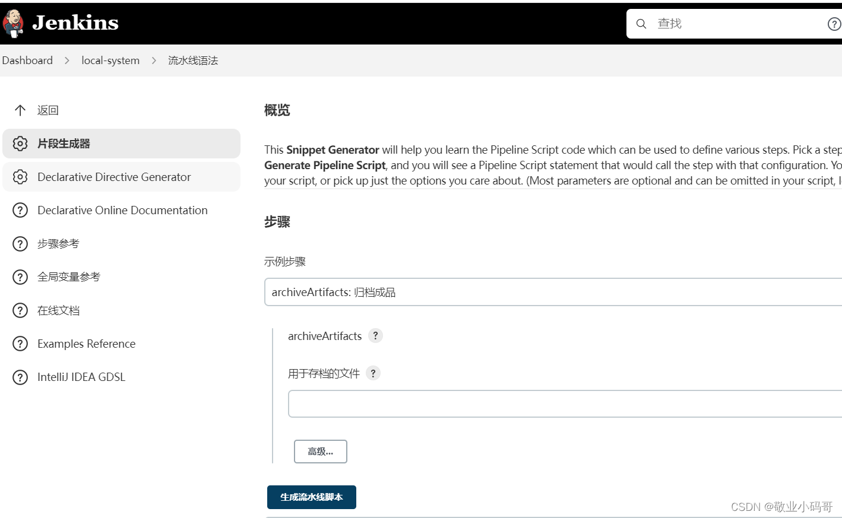Click the 流水线语法 breadcrumb
This screenshot has height=518, width=842.
click(193, 61)
